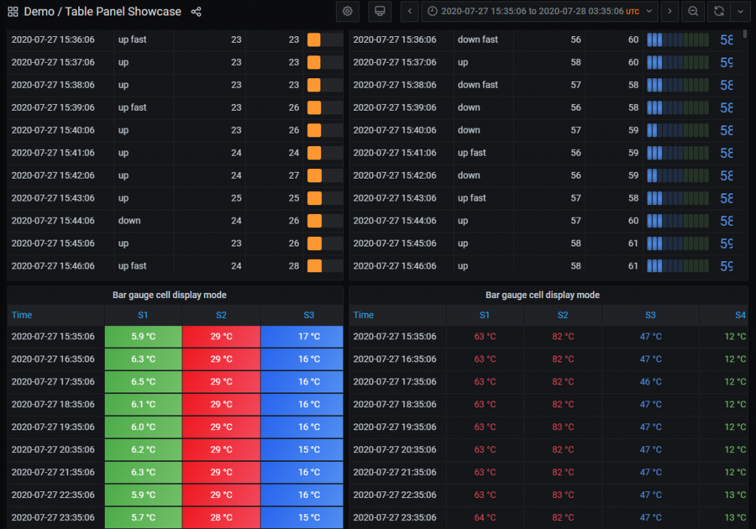Open the time range picker
The image size is (756, 529).
[x=539, y=12]
